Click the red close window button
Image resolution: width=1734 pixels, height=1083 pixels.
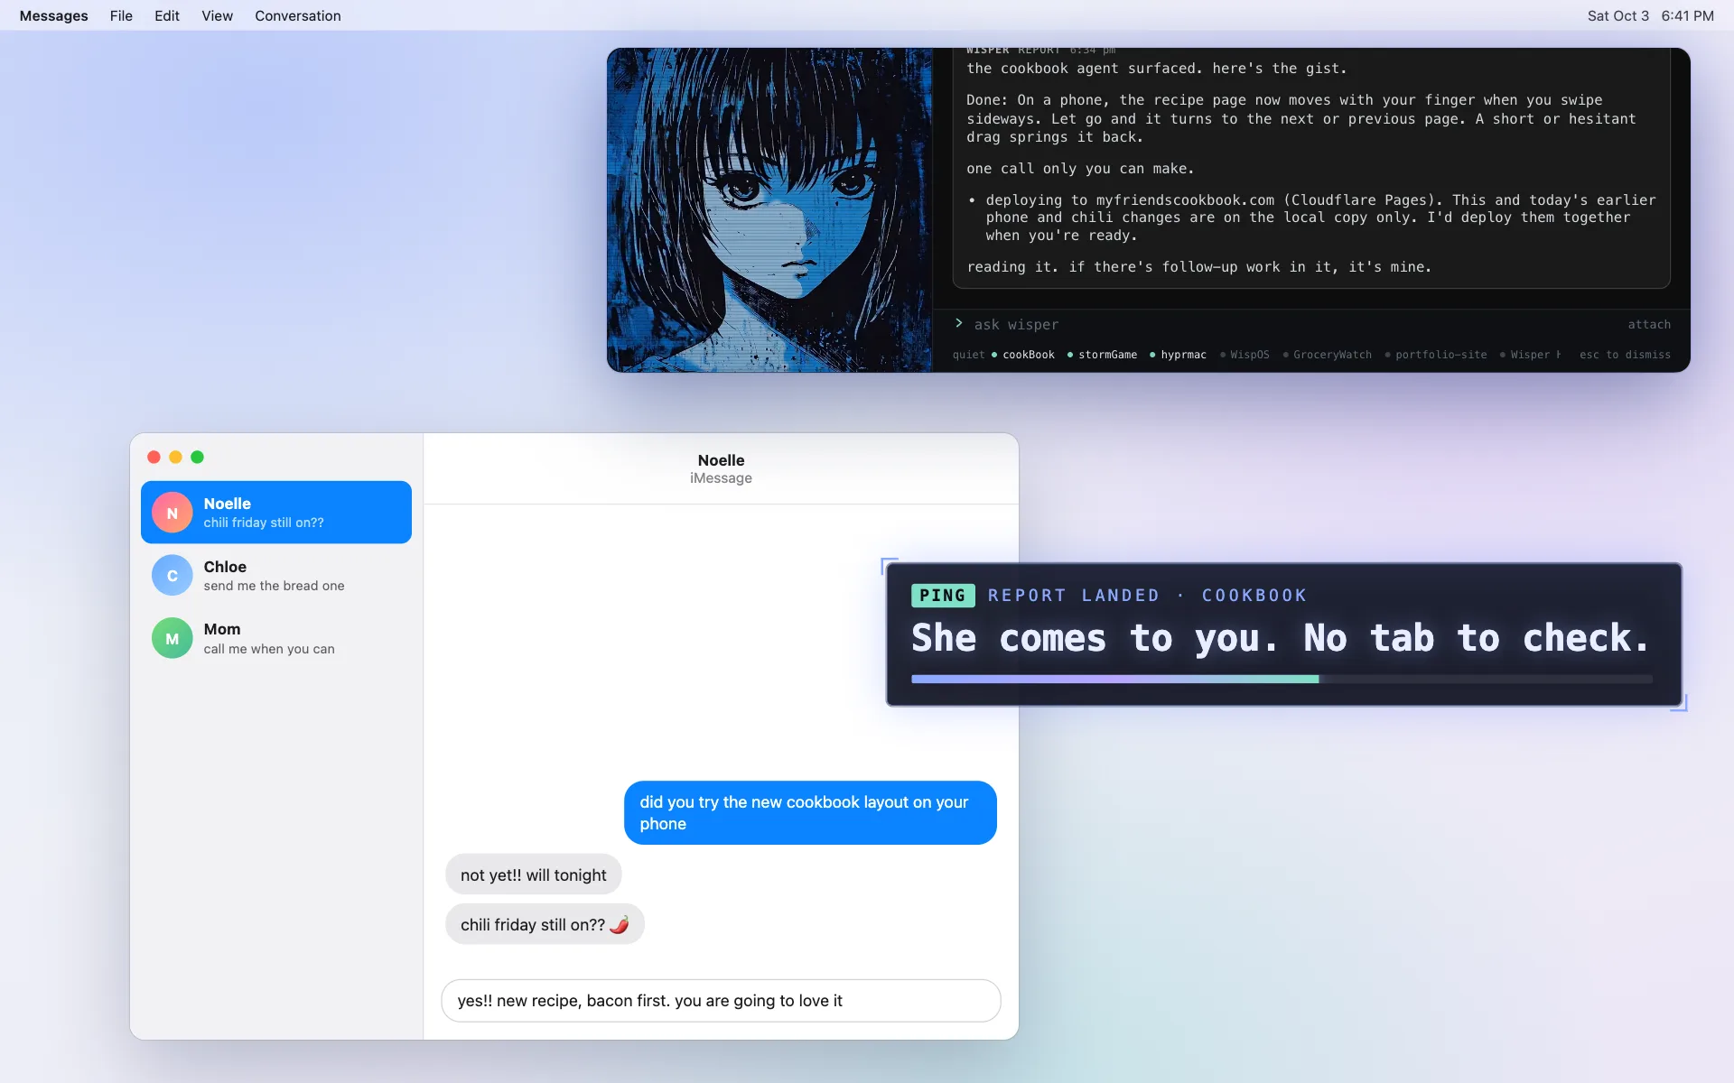pyautogui.click(x=154, y=457)
